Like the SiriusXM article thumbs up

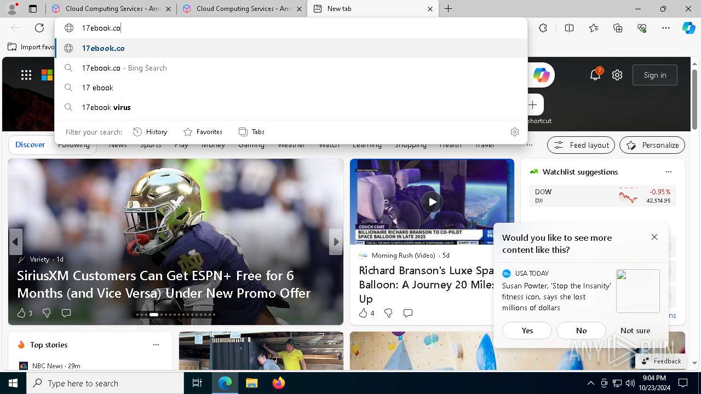click(21, 313)
